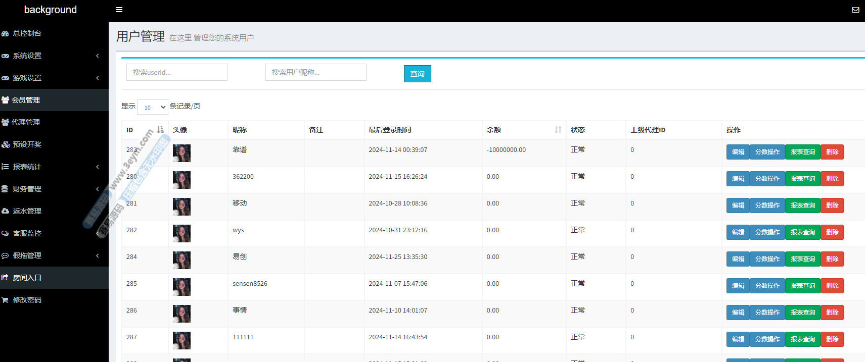Screen dimensions: 865x362
Task: Open 代理管理 in the sidebar
Action: [x=26, y=122]
